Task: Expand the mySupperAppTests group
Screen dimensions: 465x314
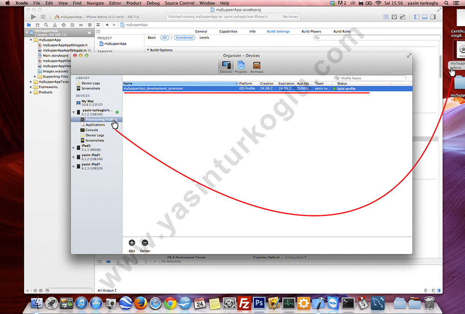Action: point(31,82)
